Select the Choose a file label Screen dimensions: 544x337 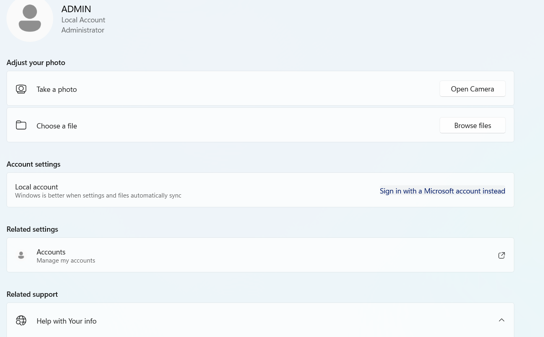pyautogui.click(x=56, y=126)
